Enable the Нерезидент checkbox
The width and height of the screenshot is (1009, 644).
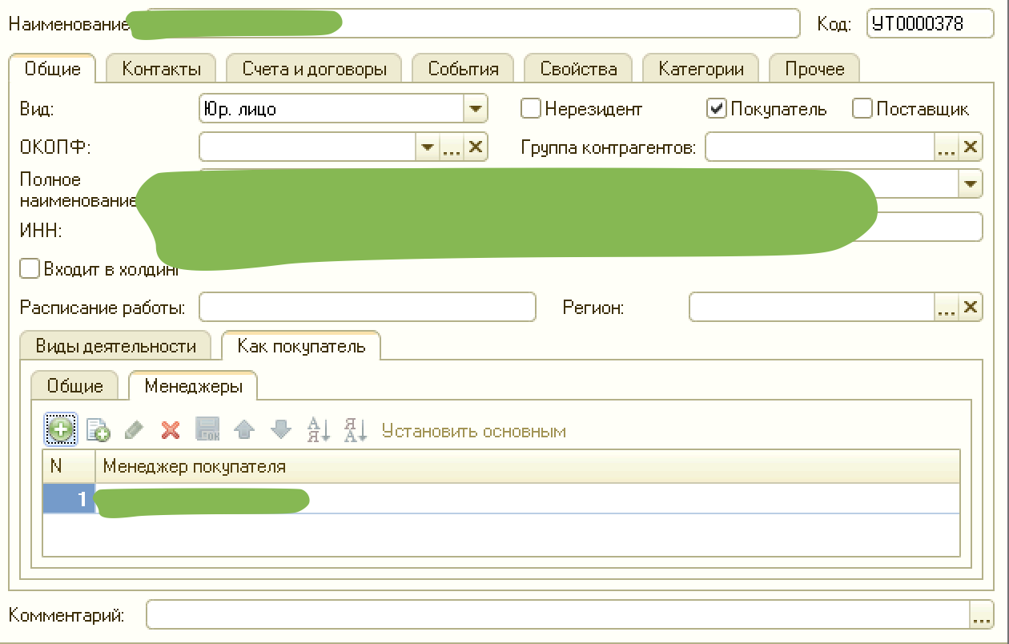[531, 108]
